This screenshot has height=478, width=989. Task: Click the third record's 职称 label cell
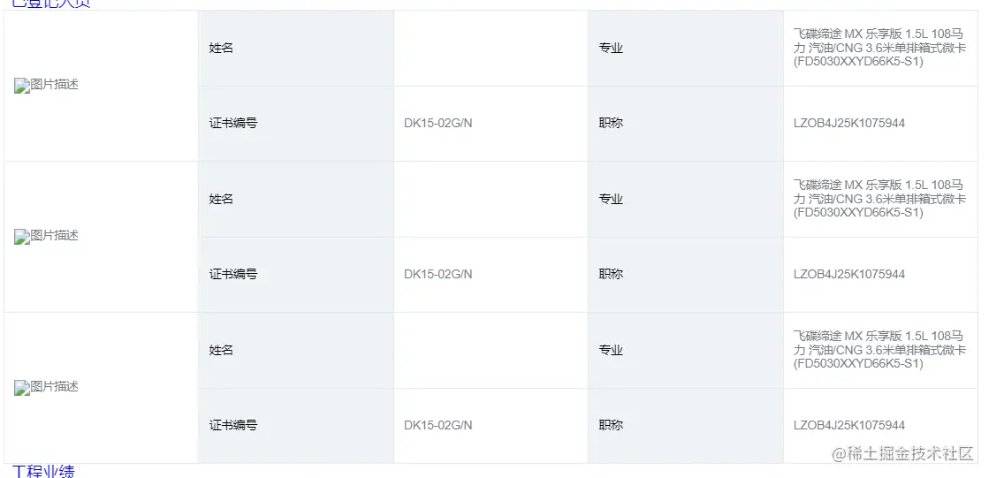point(611,425)
